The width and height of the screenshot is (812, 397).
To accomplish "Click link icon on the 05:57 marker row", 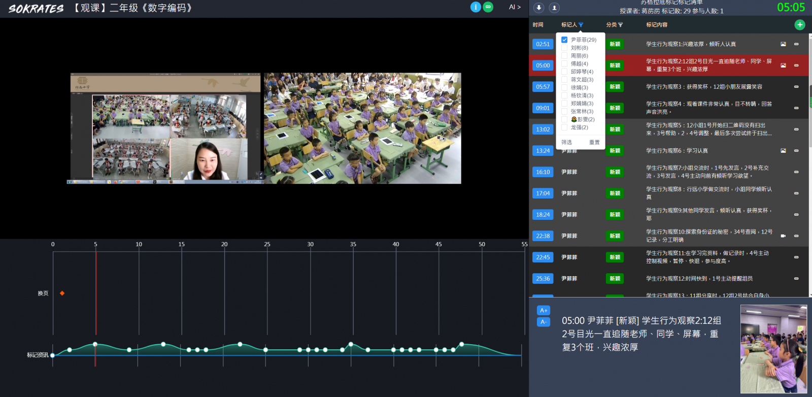I will pyautogui.click(x=796, y=87).
